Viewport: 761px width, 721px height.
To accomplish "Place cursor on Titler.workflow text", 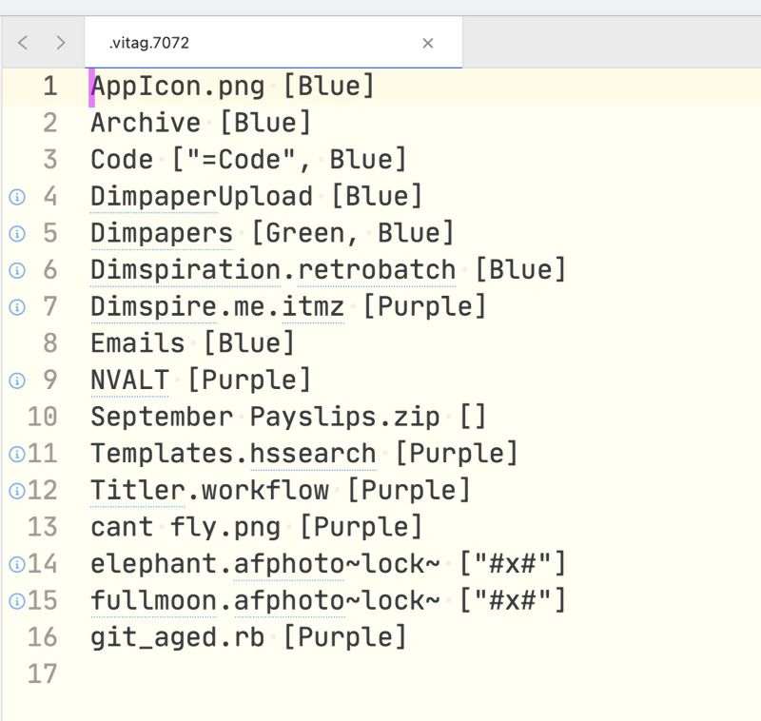I will coord(209,491).
